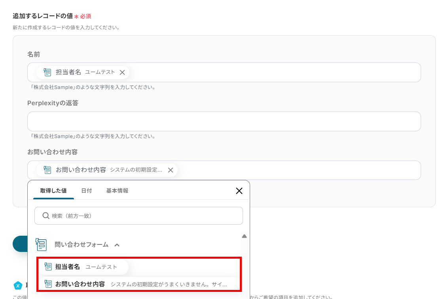448x299 pixels.
Task: Close the value picker popup
Action: pyautogui.click(x=239, y=191)
